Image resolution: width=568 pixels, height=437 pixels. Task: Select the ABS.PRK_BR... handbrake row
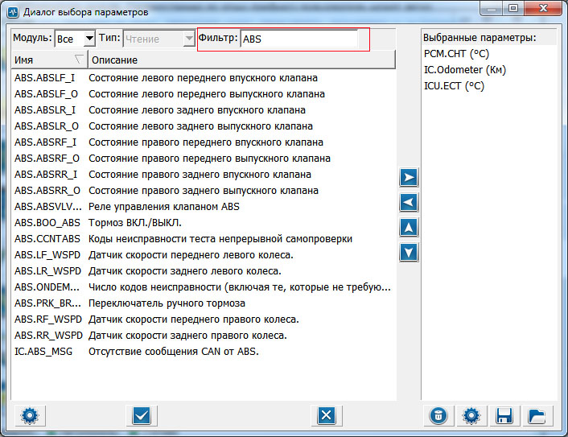point(203,303)
